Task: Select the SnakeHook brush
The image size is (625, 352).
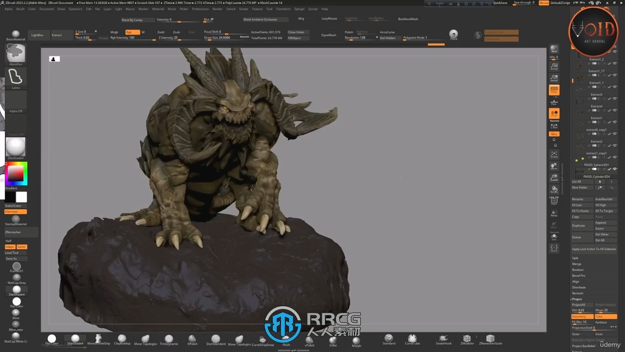Action: (443, 339)
